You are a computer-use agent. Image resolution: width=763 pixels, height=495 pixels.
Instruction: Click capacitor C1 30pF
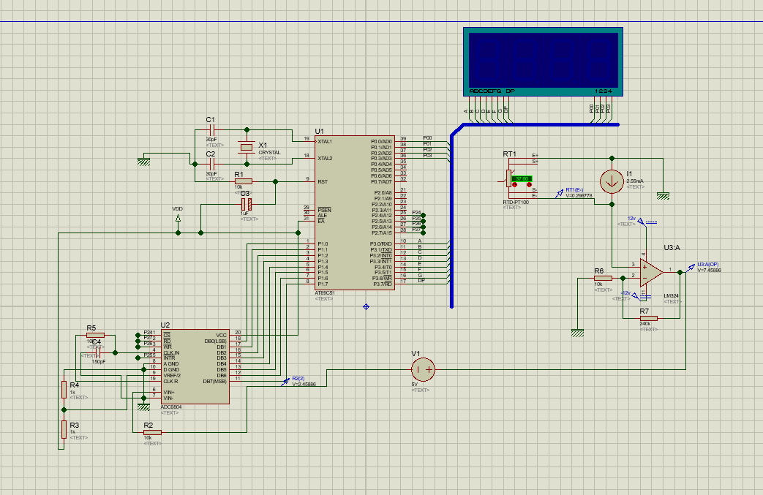click(x=212, y=129)
